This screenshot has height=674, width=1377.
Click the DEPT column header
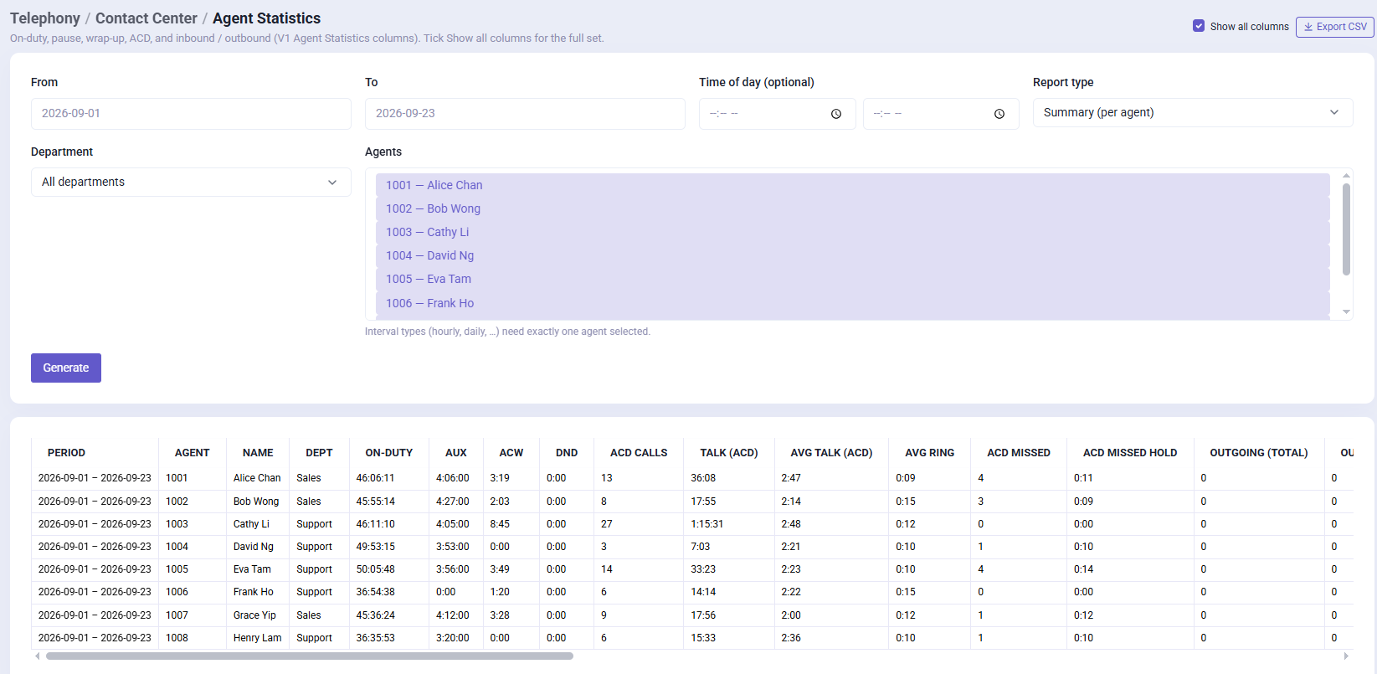pyautogui.click(x=319, y=453)
